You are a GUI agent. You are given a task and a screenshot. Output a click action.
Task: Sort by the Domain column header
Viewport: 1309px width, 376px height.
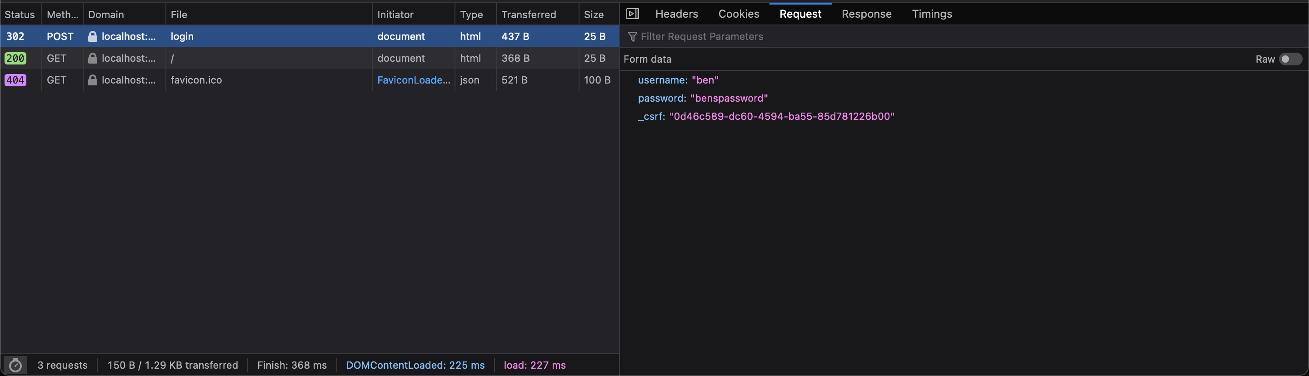click(106, 15)
